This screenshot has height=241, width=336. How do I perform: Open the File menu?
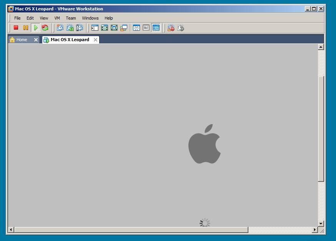pyautogui.click(x=17, y=18)
